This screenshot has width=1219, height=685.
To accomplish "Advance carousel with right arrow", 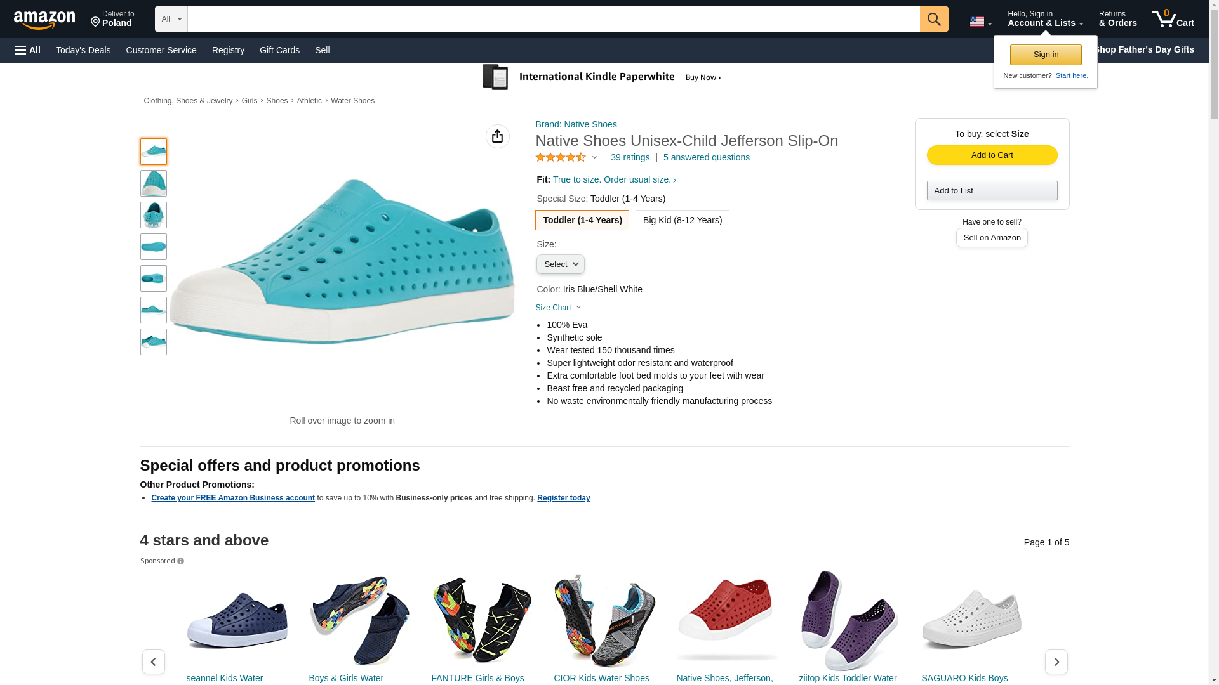I will pyautogui.click(x=1056, y=662).
